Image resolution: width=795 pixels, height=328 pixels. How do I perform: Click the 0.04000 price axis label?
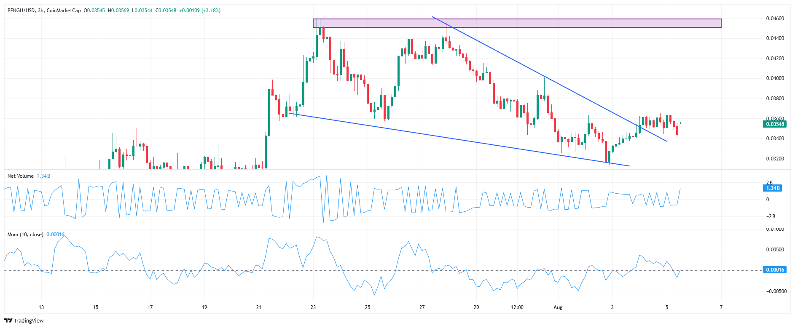(x=775, y=78)
